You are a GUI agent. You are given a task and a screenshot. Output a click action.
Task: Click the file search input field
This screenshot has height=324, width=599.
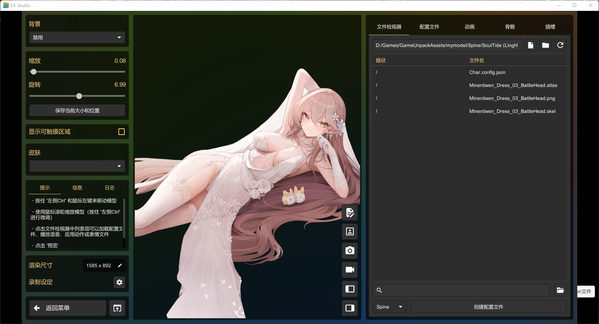[461, 290]
